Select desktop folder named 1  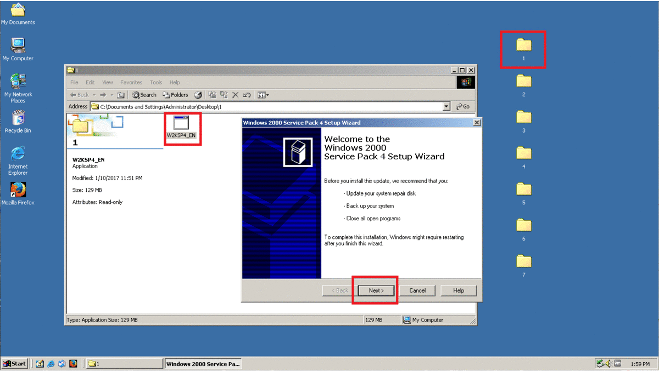[x=524, y=49]
